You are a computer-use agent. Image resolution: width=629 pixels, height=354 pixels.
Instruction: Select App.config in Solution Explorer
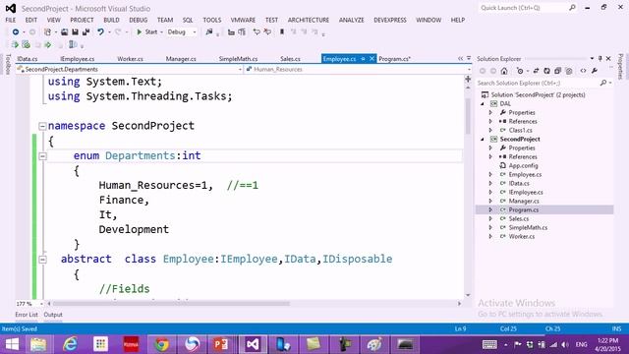523,166
